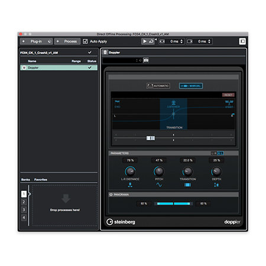266x266 pixels.
Task: Select the FC04_CK_1_Crash3_v1_AM clip header
Action: 59,53
